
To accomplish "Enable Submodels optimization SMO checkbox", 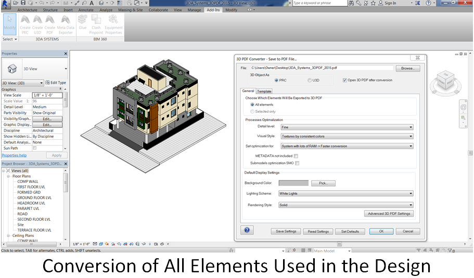I will point(297,163).
